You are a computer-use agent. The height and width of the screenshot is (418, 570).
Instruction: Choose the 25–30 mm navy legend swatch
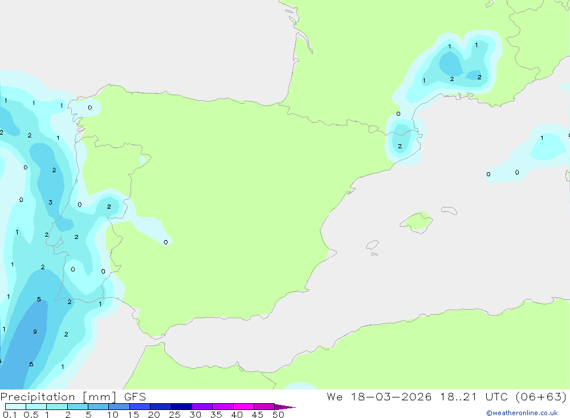click(x=181, y=407)
